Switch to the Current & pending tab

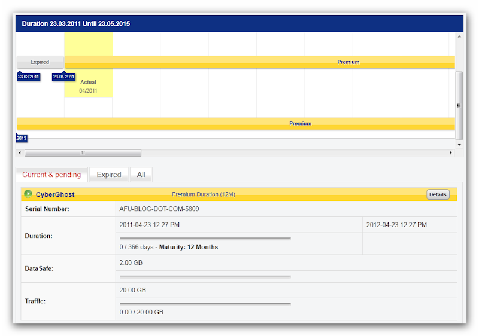(51, 175)
